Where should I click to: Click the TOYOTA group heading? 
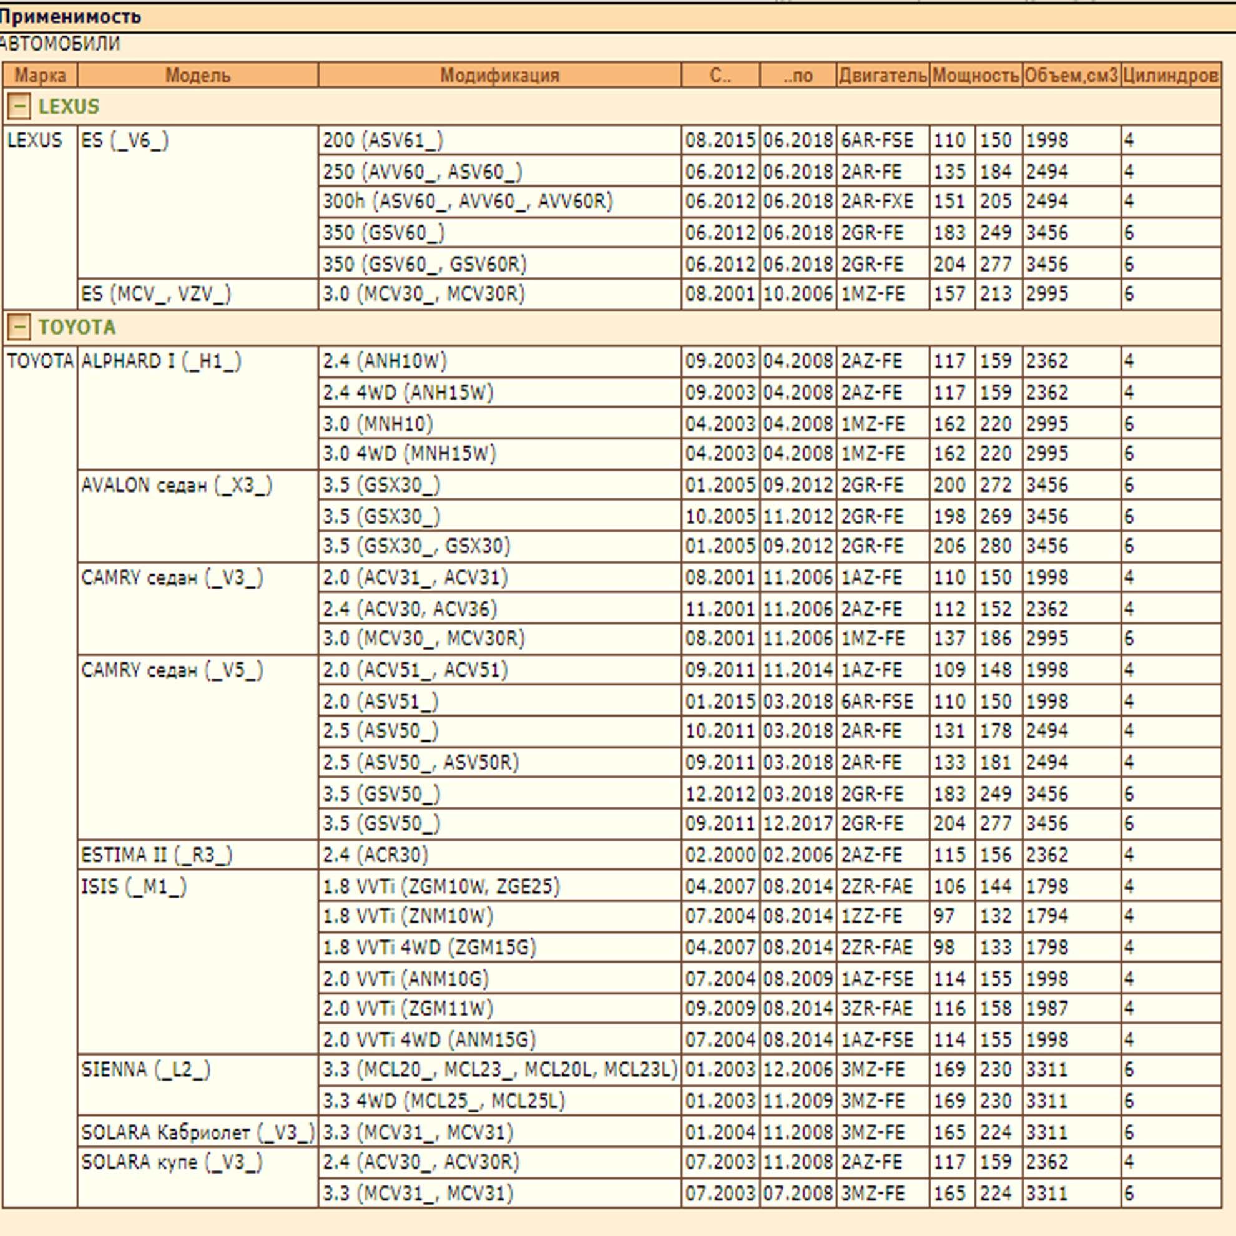coord(77,328)
